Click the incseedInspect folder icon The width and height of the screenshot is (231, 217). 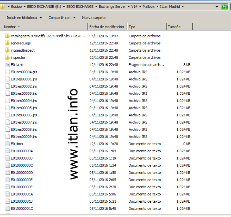coord(7,50)
